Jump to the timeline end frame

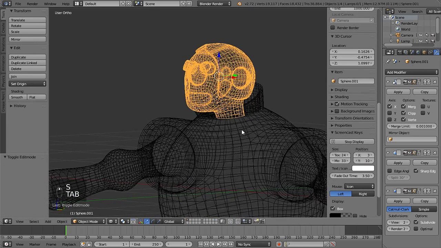point(230,244)
